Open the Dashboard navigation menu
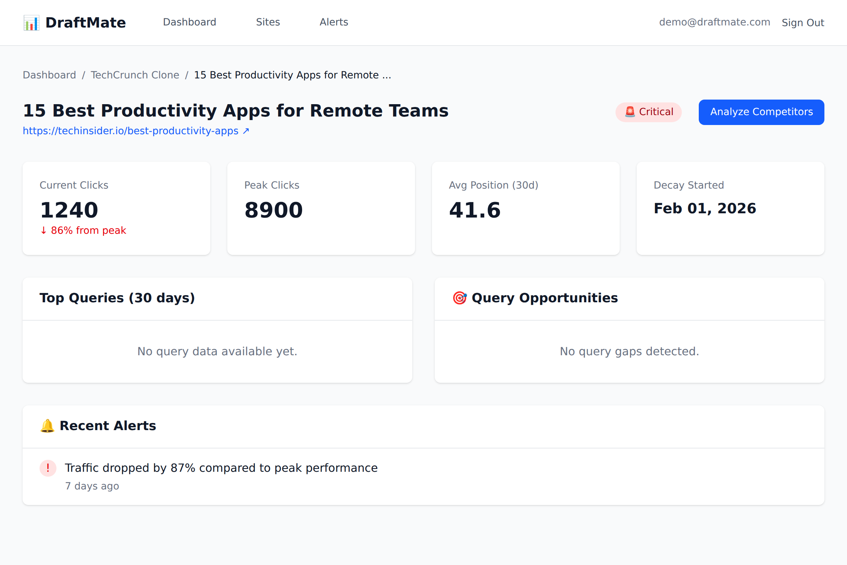Viewport: 847px width, 565px height. [189, 22]
